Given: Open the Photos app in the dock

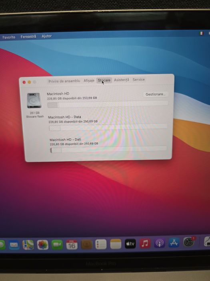Looking at the screenshot, I should pyautogui.click(x=43, y=245).
